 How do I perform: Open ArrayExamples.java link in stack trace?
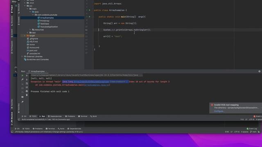(97, 85)
